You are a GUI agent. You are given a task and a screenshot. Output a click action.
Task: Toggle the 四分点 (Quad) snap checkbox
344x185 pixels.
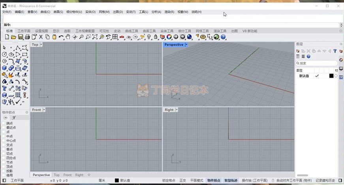click(4, 158)
